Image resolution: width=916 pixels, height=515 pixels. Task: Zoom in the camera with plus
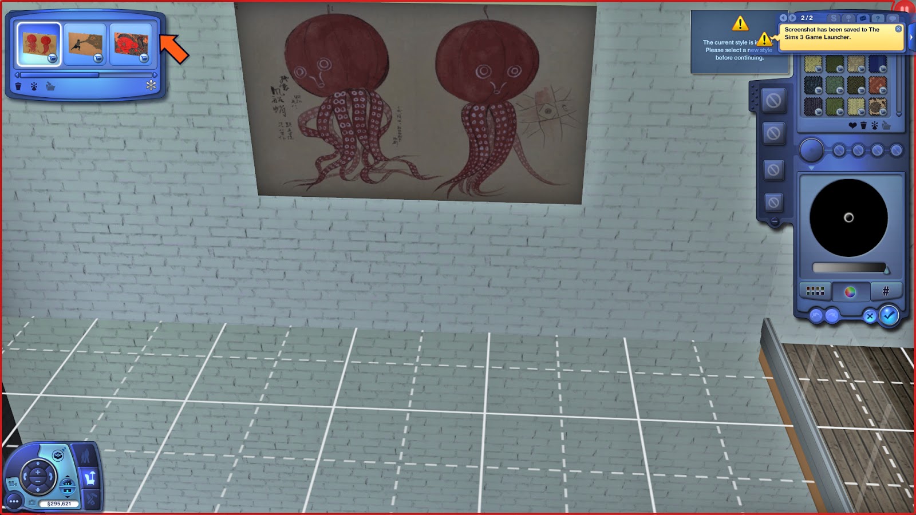coord(38,472)
